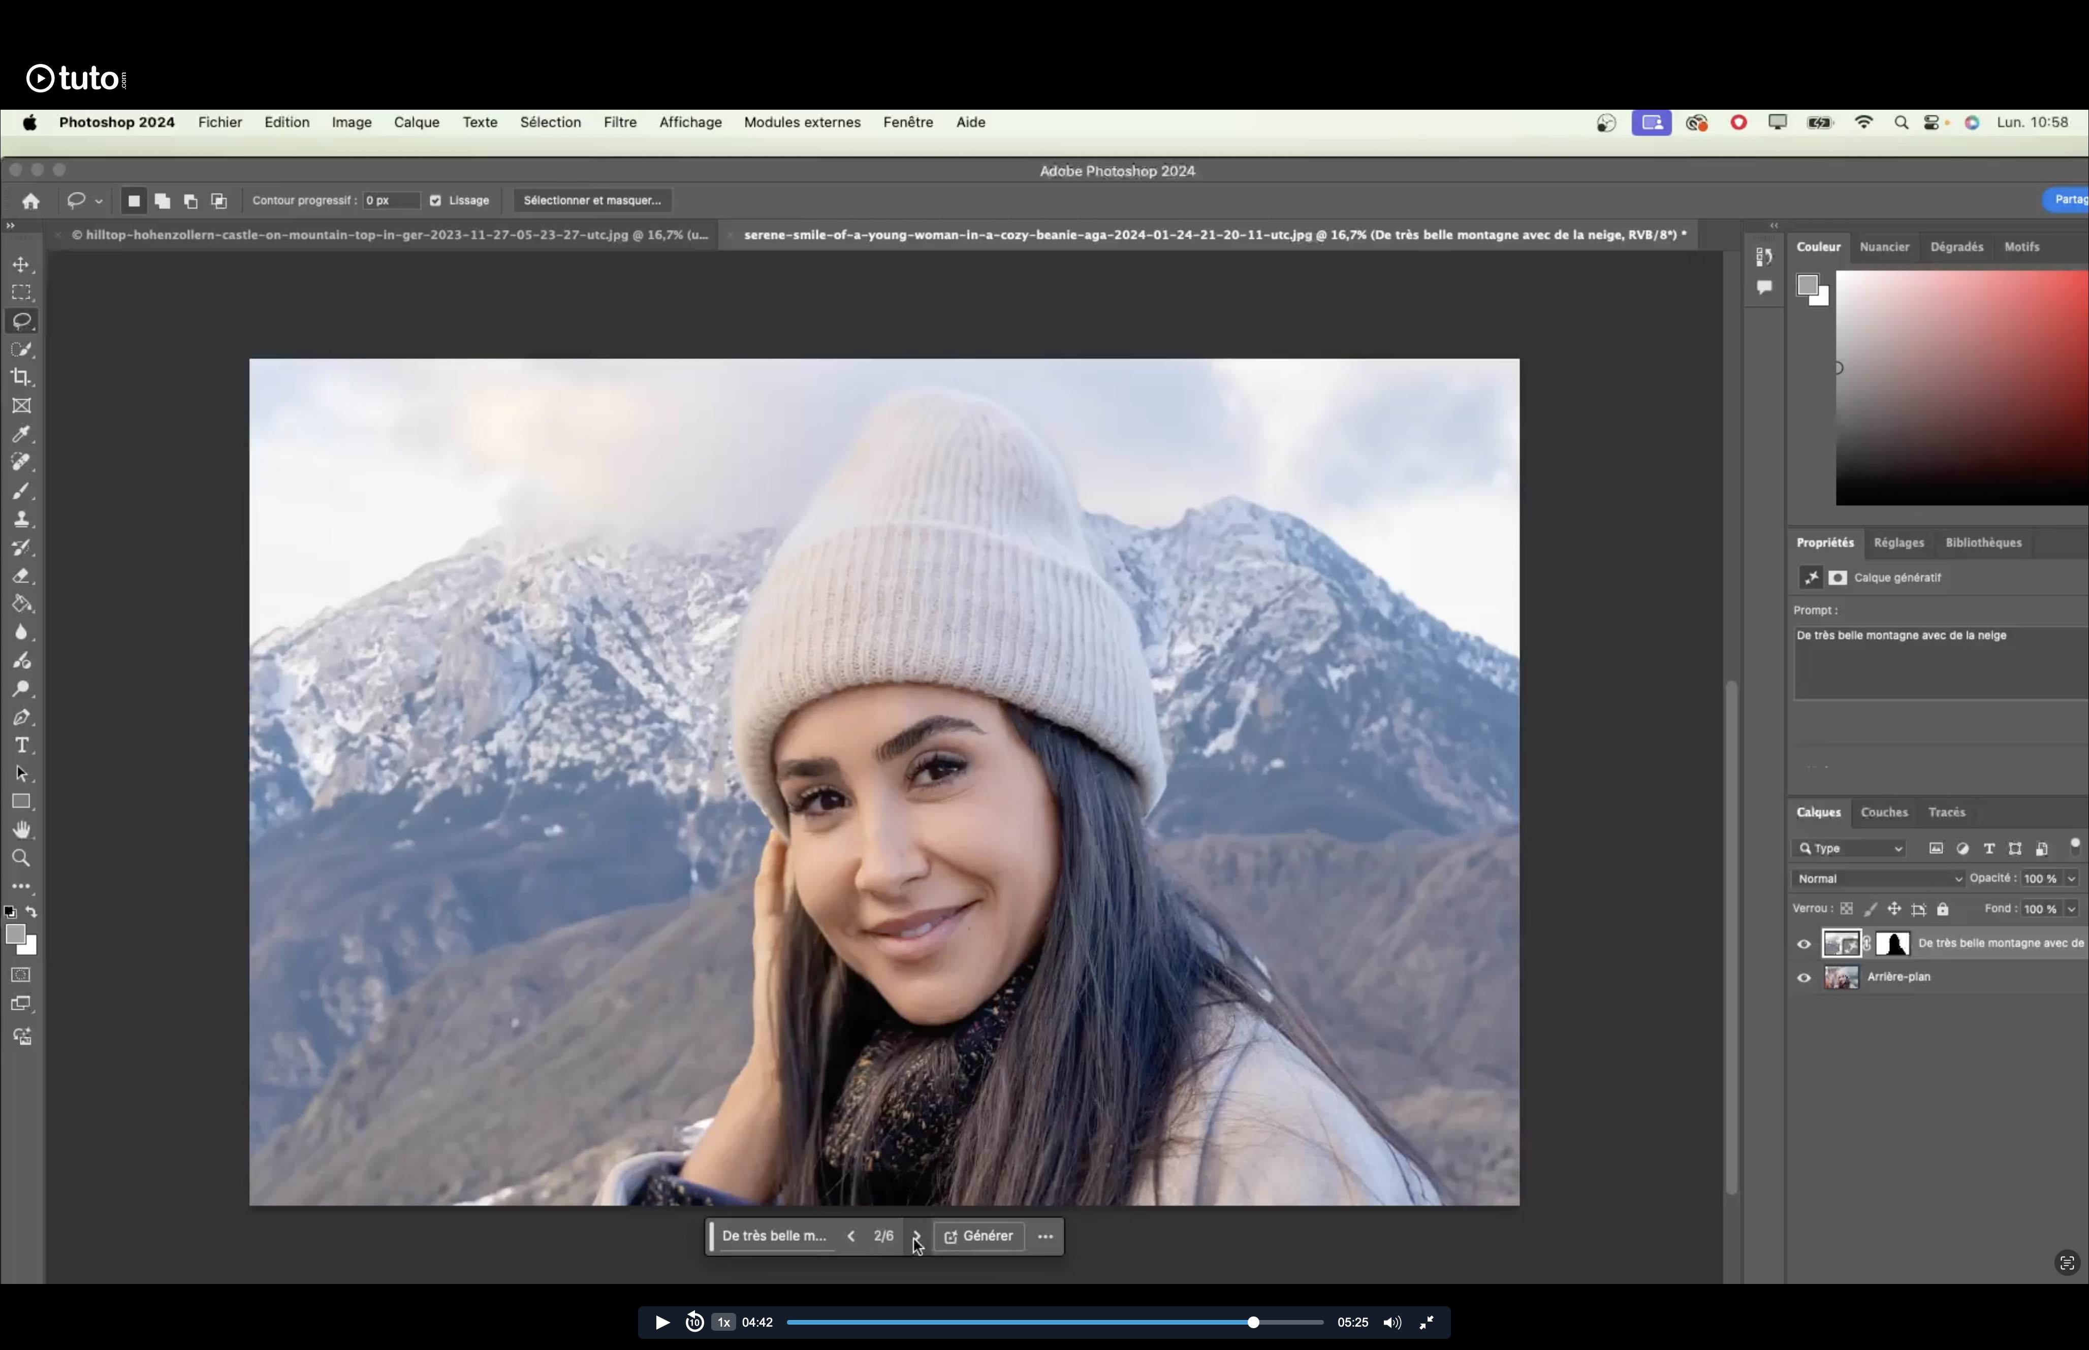The height and width of the screenshot is (1350, 2089).
Task: Click inside the red color picker field
Action: pos(1962,388)
